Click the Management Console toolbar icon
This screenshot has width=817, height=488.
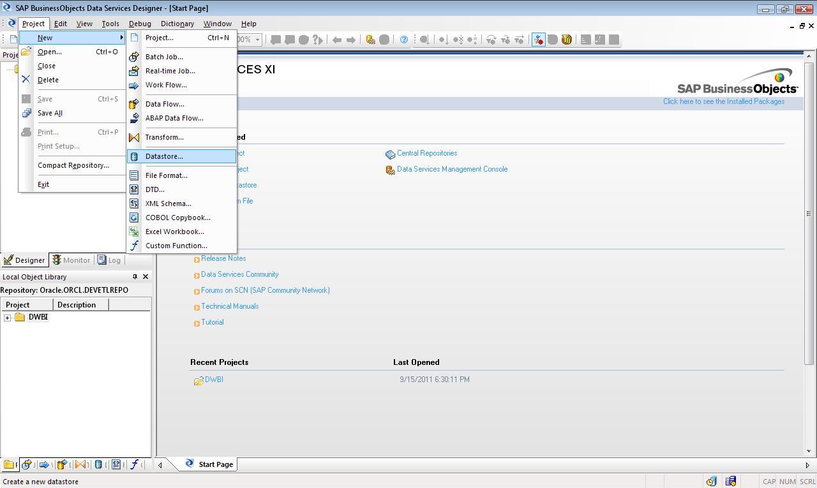coord(370,40)
